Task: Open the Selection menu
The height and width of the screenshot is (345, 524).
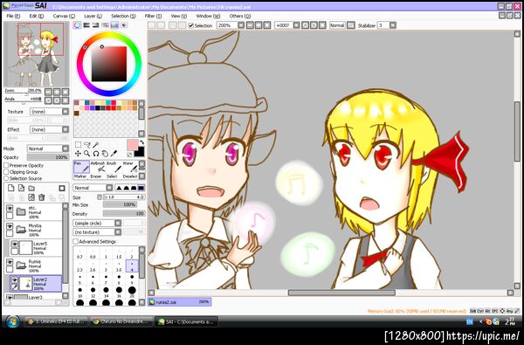Action: point(123,16)
